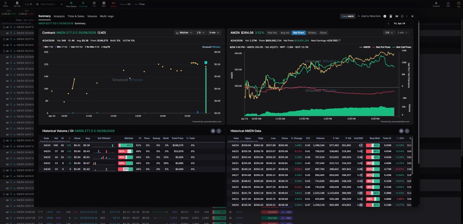The width and height of the screenshot is (463, 224).
Task: Open the Time & Sales tab
Action: (x=76, y=16)
